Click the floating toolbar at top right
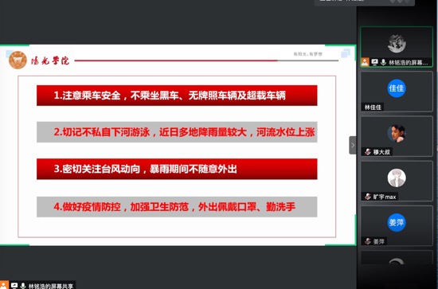The width and height of the screenshot is (438, 289). [x=365, y=2]
